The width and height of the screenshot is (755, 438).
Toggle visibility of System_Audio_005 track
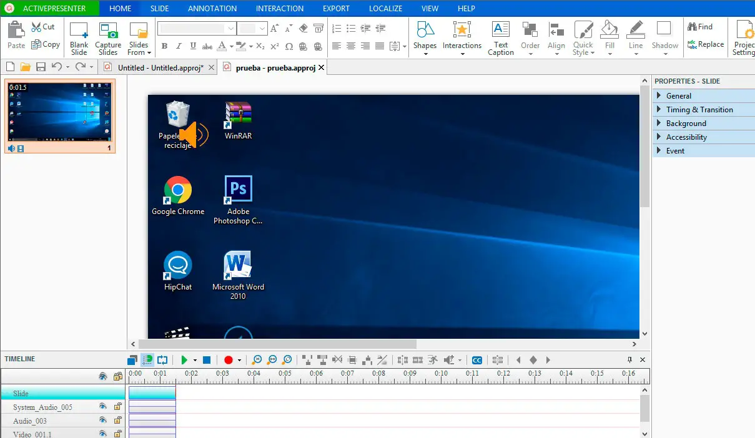coord(103,407)
